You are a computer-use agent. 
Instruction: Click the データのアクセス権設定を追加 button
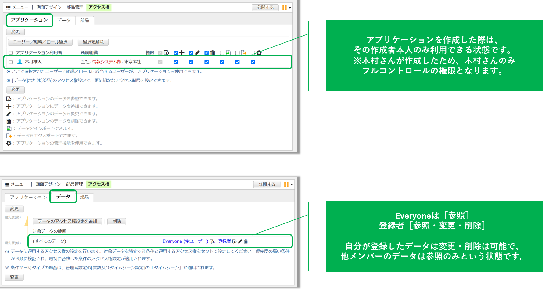67,221
